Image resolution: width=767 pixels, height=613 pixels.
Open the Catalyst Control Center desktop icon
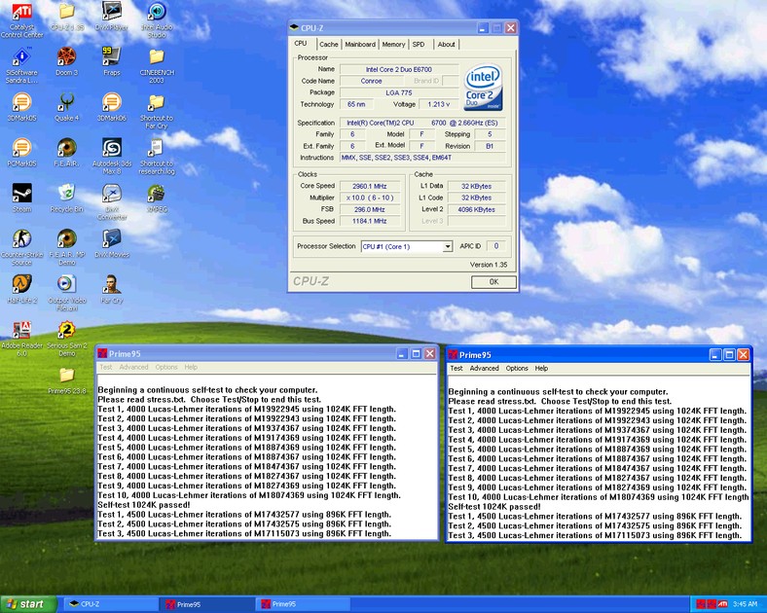coord(21,13)
